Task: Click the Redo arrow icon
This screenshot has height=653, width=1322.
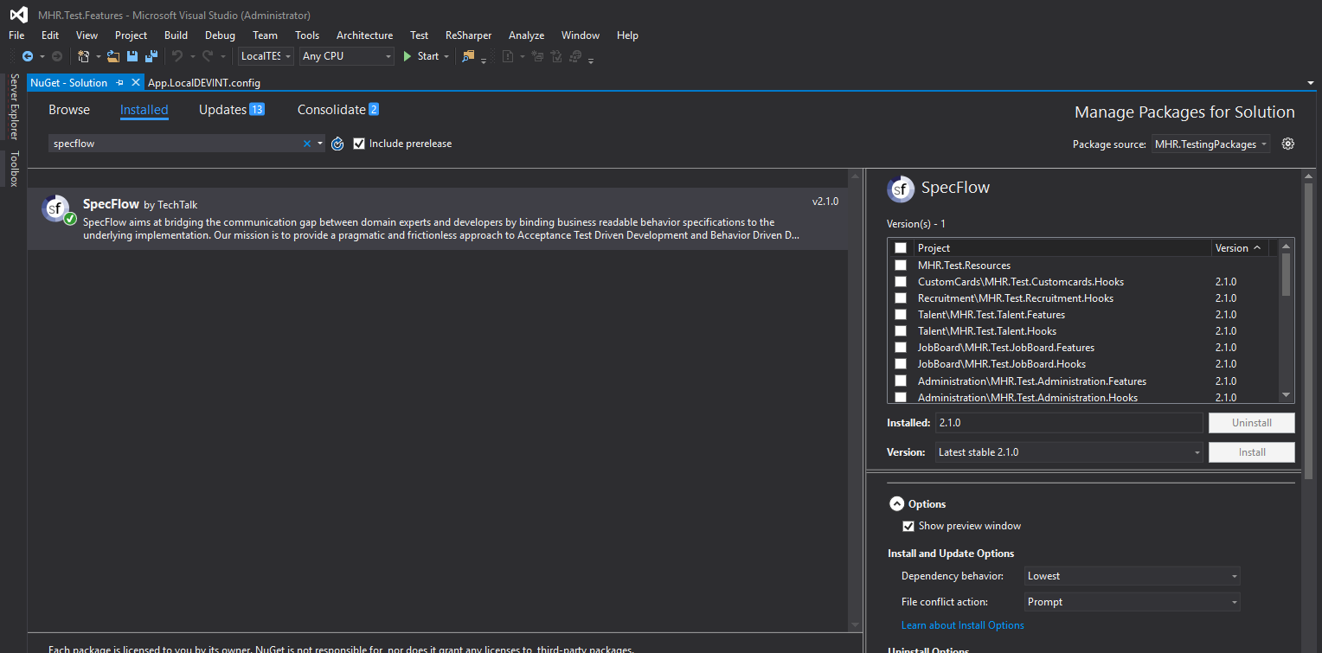Action: pyautogui.click(x=208, y=56)
